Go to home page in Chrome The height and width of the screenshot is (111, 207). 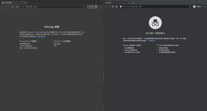(x=116, y=7)
